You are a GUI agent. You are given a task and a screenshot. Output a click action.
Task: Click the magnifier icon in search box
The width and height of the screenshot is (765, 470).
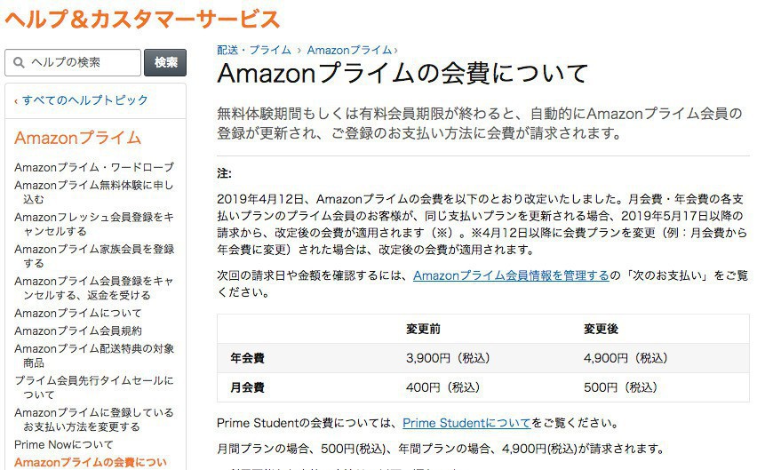click(x=19, y=62)
